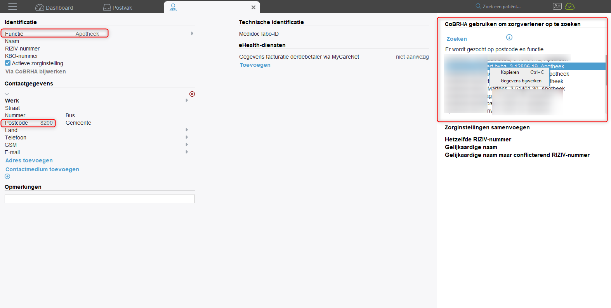Open the Telefoon dropdown arrow

187,137
